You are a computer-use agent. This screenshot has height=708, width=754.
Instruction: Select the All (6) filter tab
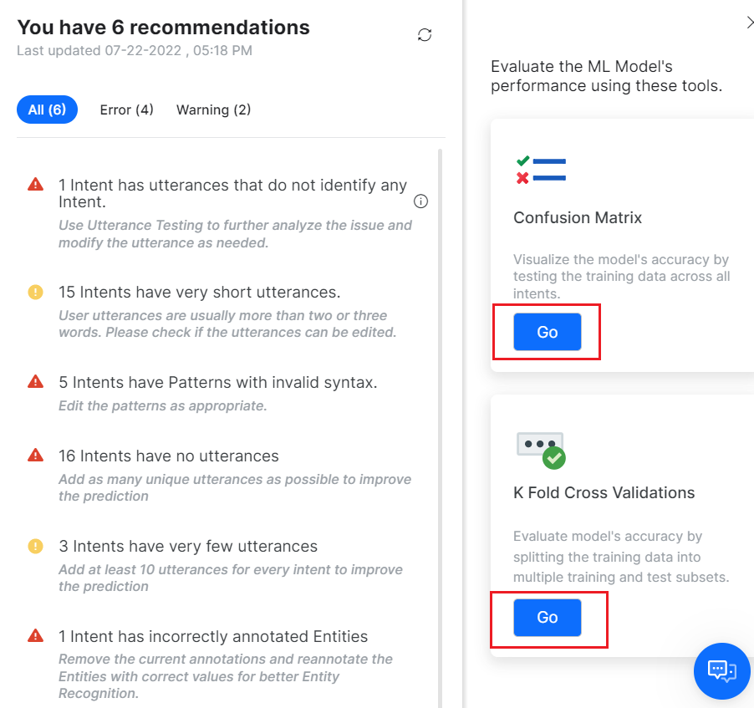[x=47, y=110]
